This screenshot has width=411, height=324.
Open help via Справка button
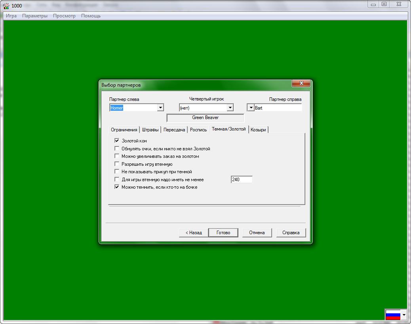click(291, 233)
